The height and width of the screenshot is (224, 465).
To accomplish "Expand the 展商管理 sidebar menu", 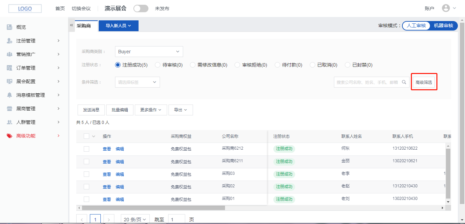I will click(x=59, y=109).
